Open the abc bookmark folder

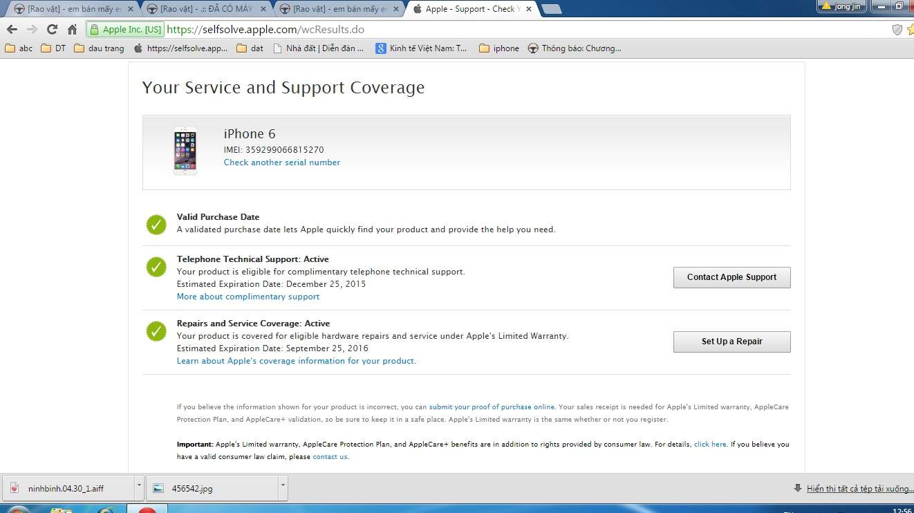click(19, 48)
